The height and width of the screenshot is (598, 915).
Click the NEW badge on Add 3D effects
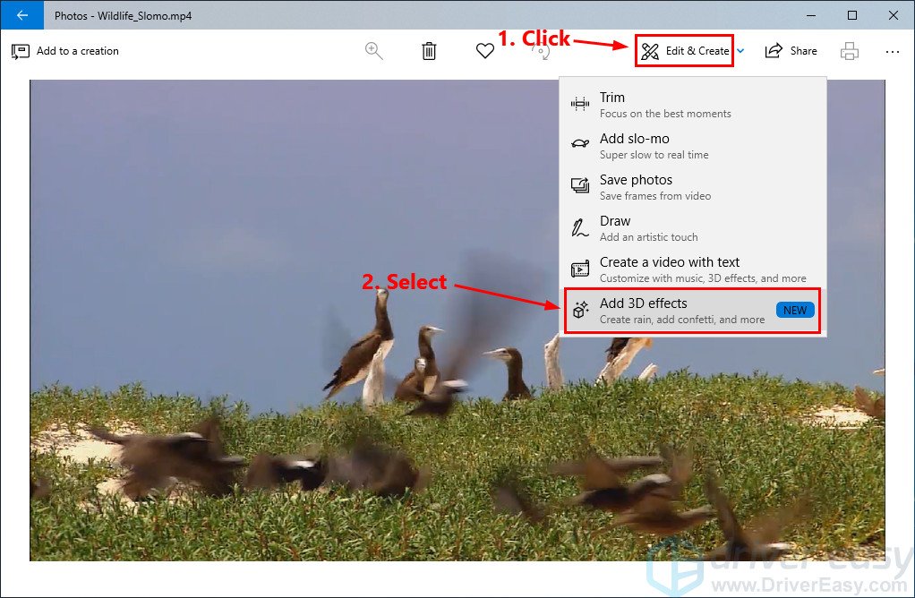click(x=795, y=310)
